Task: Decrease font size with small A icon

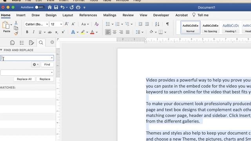Action: (73, 24)
